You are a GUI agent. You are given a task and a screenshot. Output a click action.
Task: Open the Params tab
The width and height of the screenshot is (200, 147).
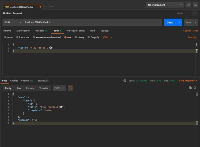(x=7, y=30)
